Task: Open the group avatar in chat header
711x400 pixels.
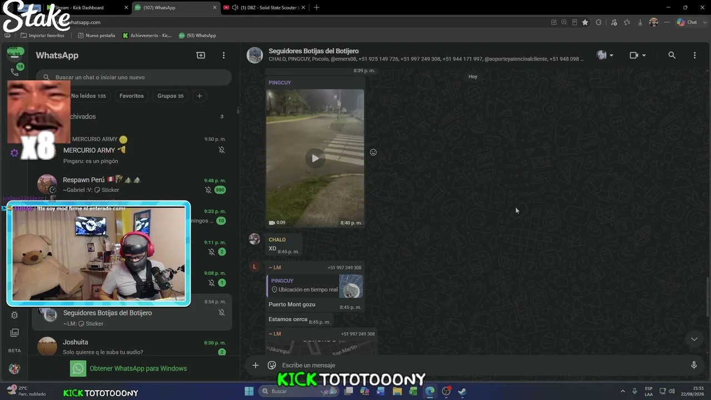Action: [254, 56]
